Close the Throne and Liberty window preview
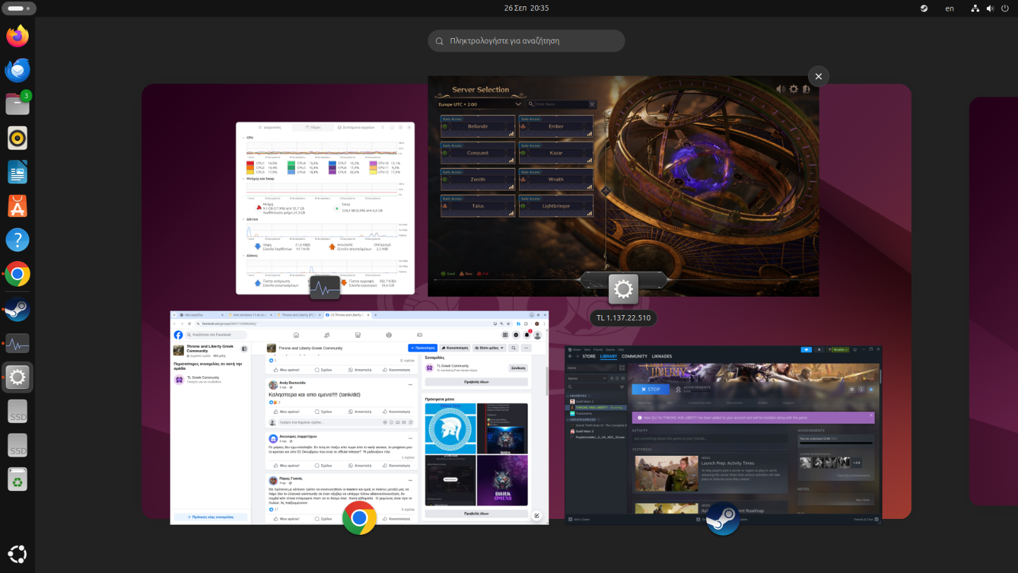Image resolution: width=1018 pixels, height=573 pixels. coord(818,76)
